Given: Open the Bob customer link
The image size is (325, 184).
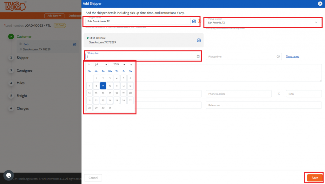Looking at the screenshot, I should click(26, 44).
